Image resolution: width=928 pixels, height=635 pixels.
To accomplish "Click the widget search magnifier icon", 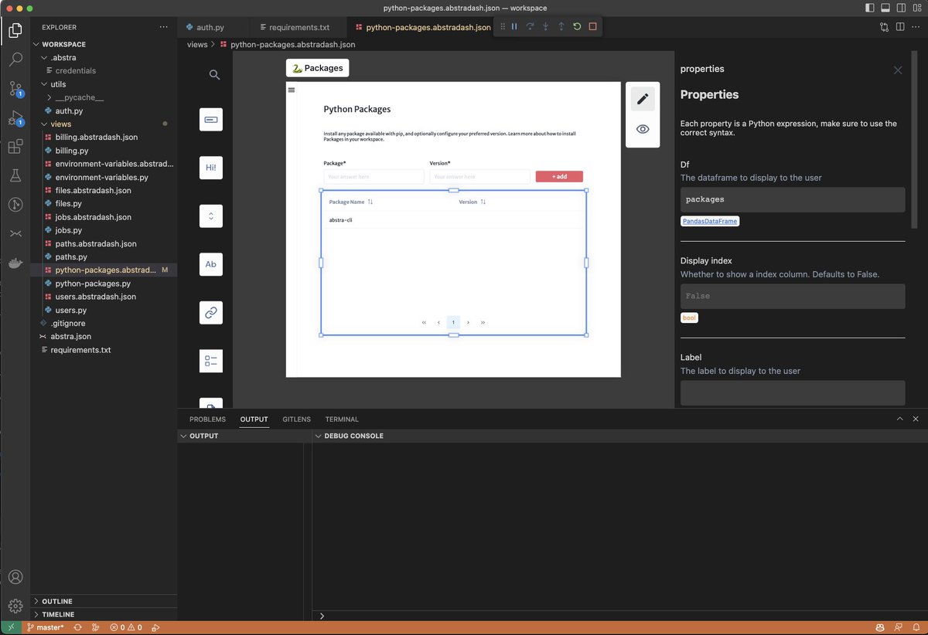I will (214, 75).
